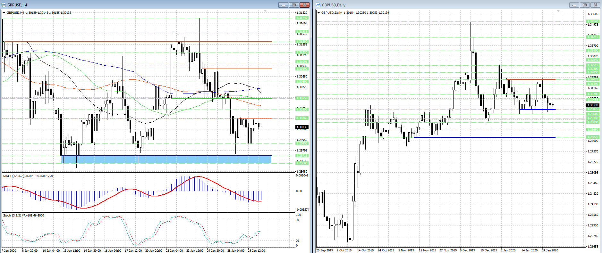Close the GBPUSD,H4 chart window
Image resolution: width=602 pixels, height=253 pixels.
click(304, 5)
